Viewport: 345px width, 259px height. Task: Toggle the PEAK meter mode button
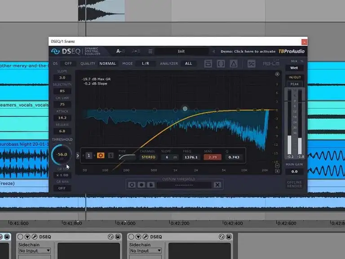[295, 84]
